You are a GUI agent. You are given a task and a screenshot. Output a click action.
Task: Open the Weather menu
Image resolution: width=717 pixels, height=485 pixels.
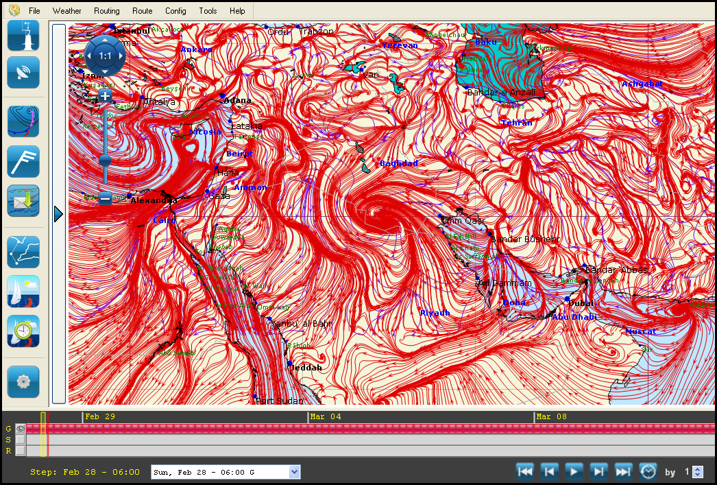66,10
